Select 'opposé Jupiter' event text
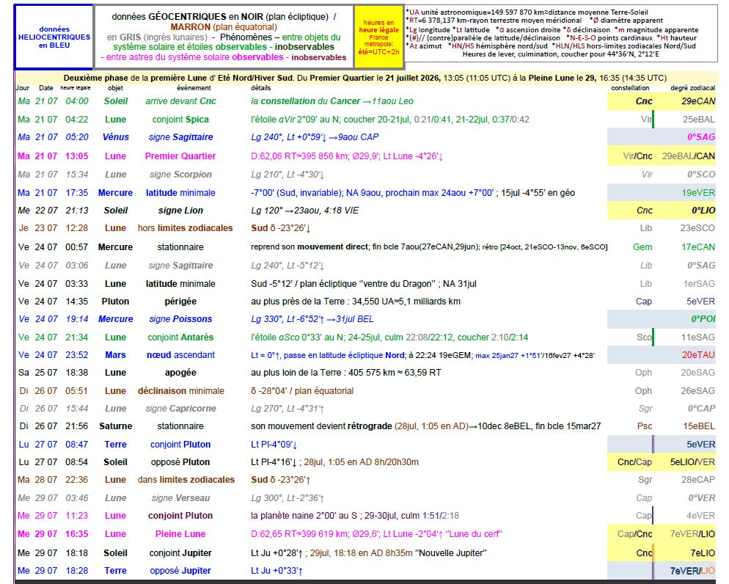The image size is (729, 584). pos(180,571)
